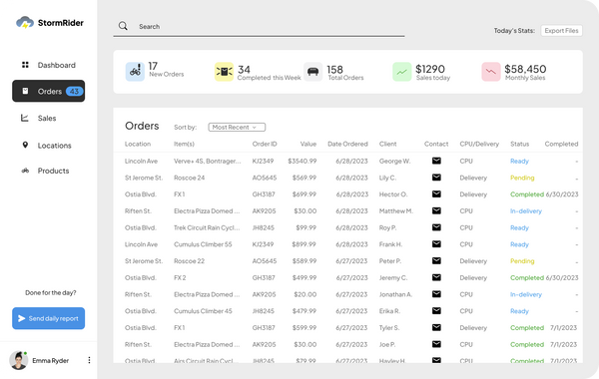Screen dimensions: 599x379
Task: Click the Cumulus Climber 45 item
Action: (x=203, y=311)
